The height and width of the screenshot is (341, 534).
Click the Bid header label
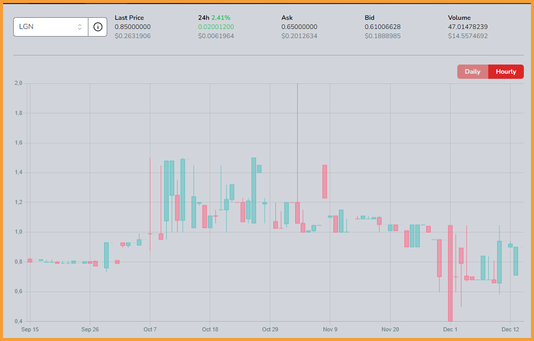[x=369, y=18]
